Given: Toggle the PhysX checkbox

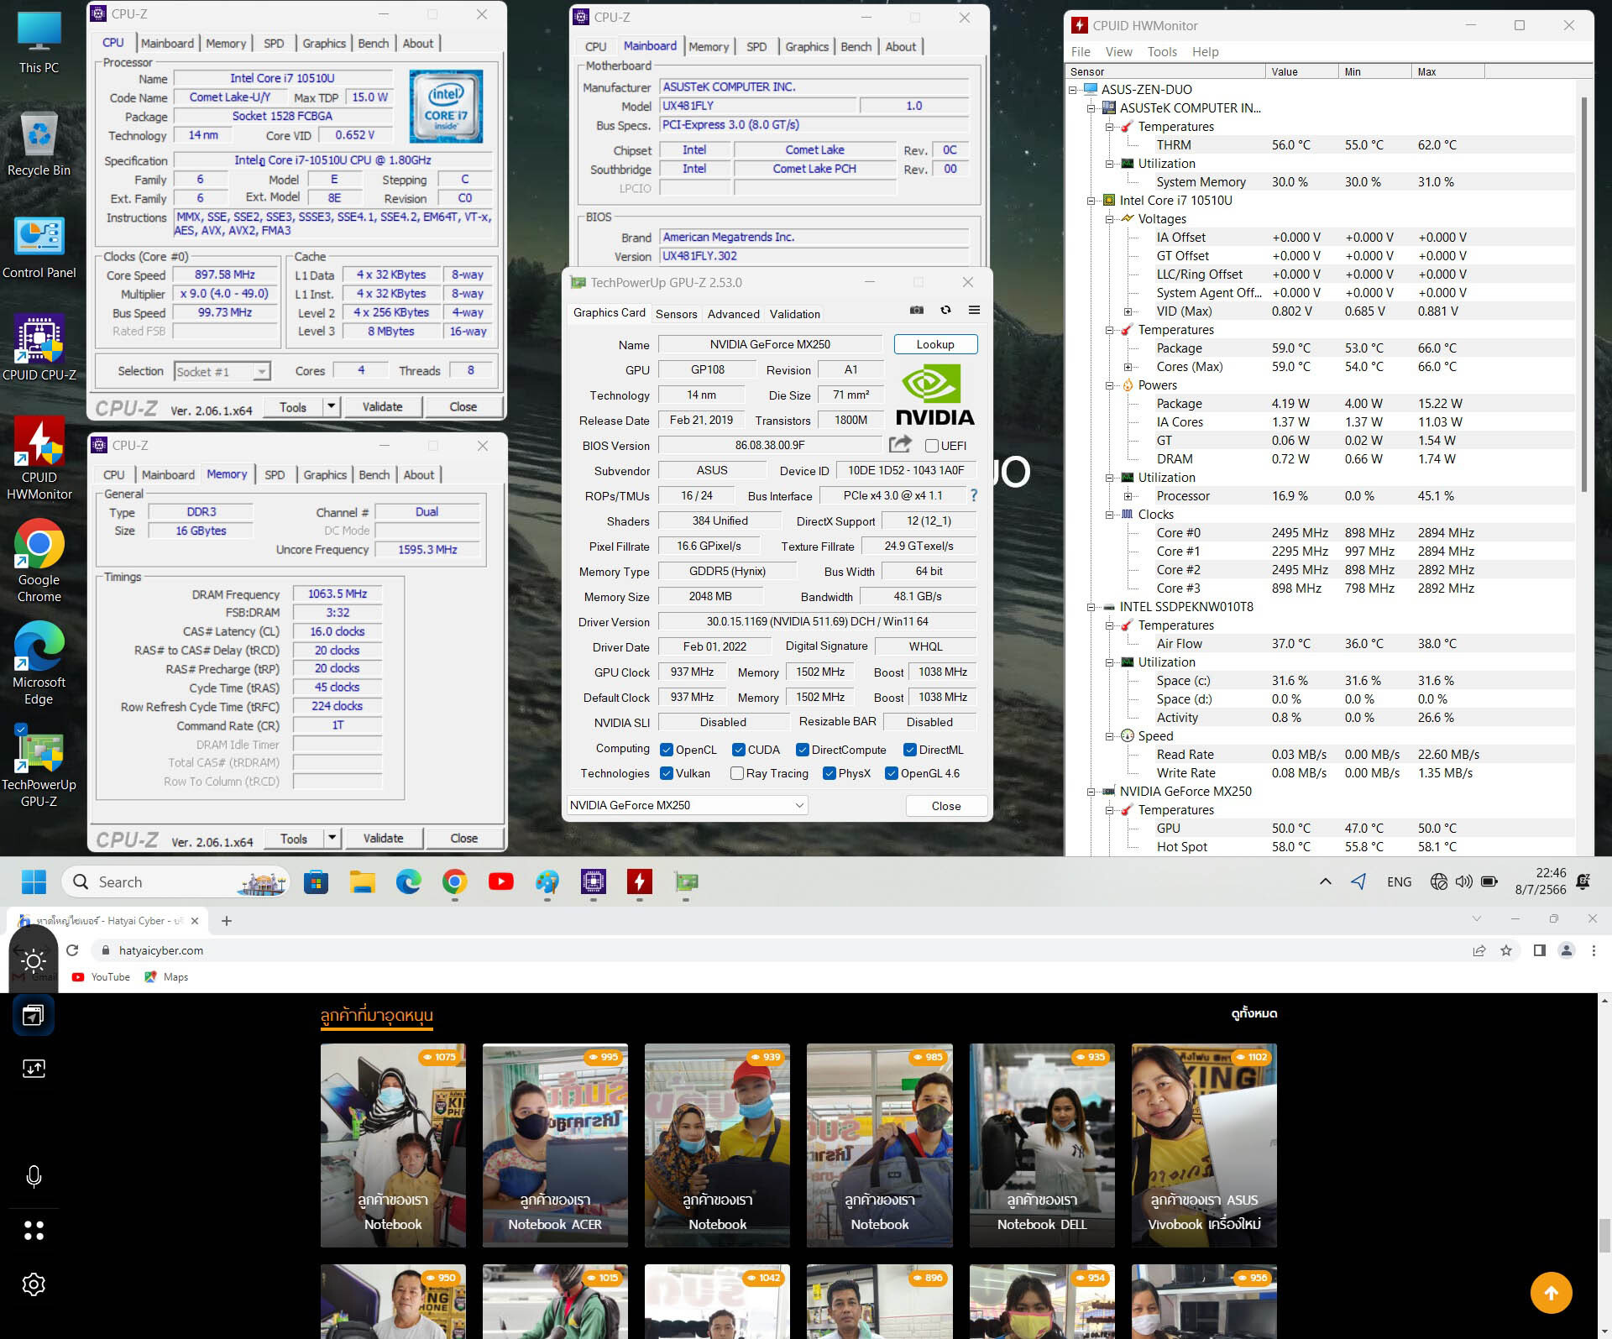Looking at the screenshot, I should pos(830,773).
